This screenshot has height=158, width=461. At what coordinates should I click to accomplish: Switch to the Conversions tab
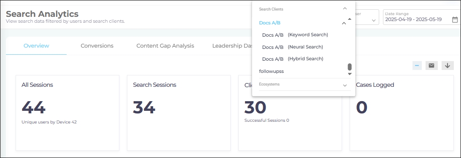(x=97, y=46)
